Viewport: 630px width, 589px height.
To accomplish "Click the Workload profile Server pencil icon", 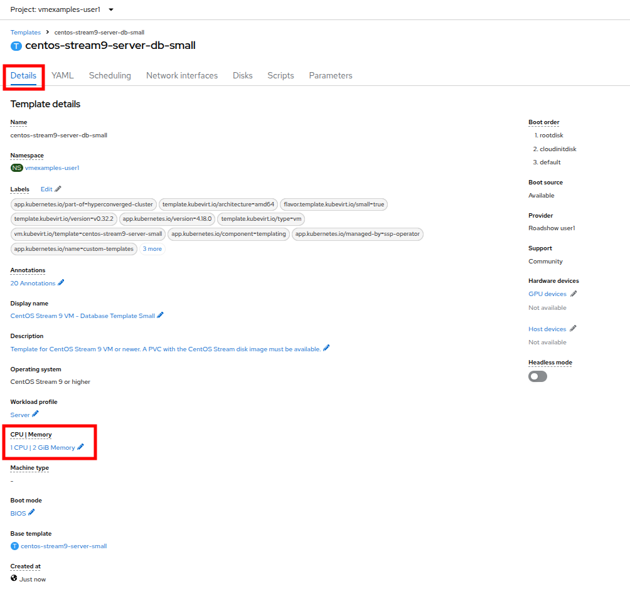I will point(36,414).
